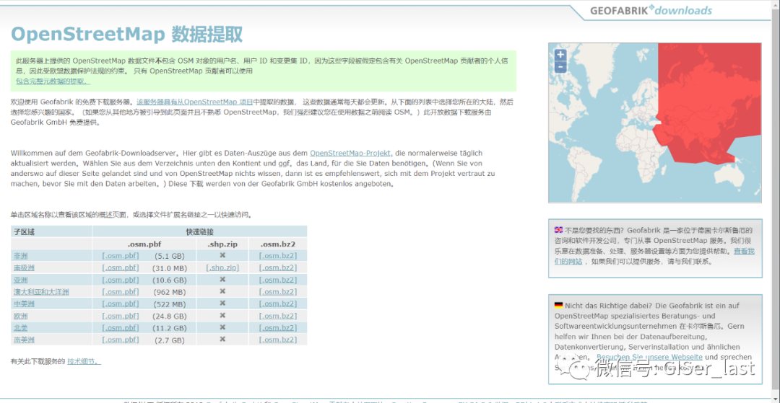
Task: Click the unavailable shp.zip cross for 欧洲
Action: [x=223, y=316]
